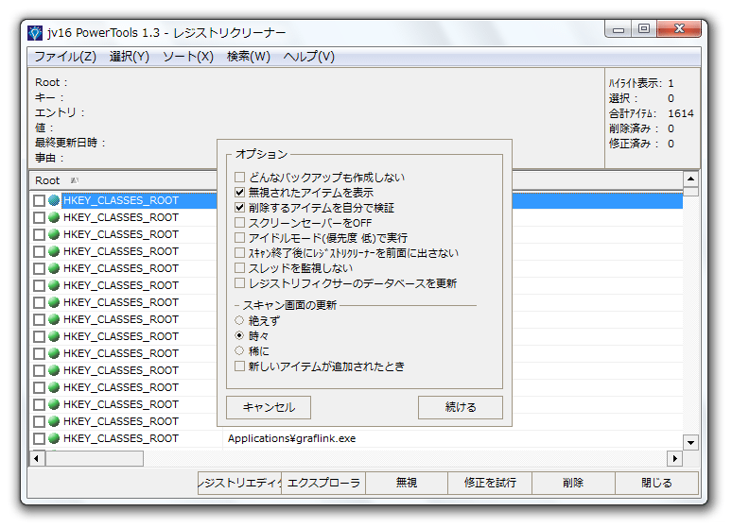Screen dimensions: 732x528
Task: Open the ヘルプ(V) menu
Action: [308, 57]
